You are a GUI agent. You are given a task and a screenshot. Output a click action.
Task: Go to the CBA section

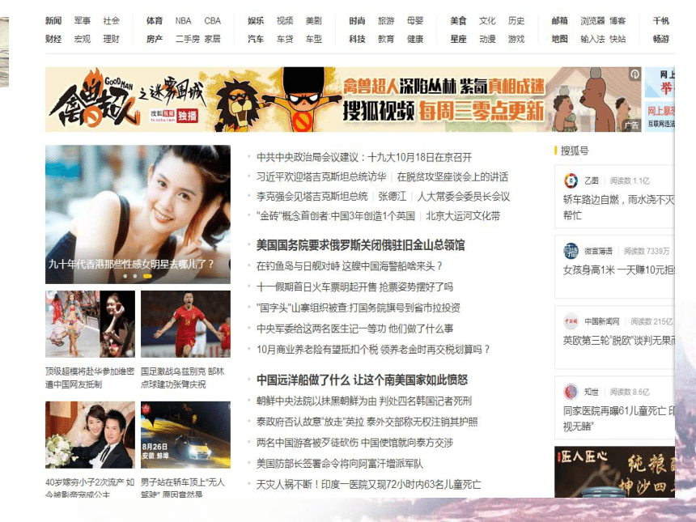212,21
